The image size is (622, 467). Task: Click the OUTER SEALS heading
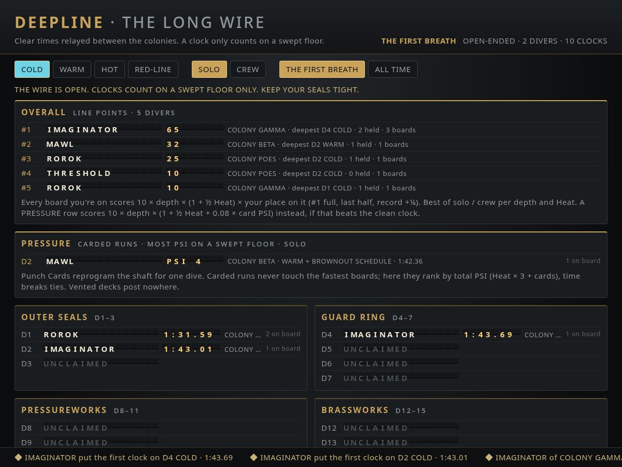[54, 317]
